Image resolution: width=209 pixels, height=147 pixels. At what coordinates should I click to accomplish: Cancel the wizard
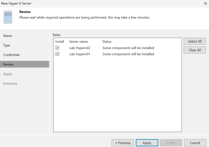click(x=195, y=143)
